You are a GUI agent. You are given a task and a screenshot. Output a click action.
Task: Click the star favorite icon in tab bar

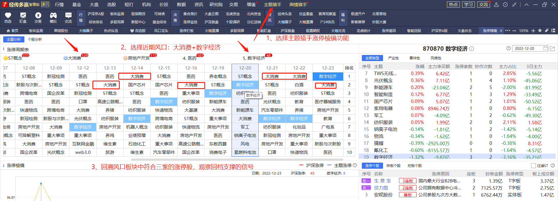point(540,31)
